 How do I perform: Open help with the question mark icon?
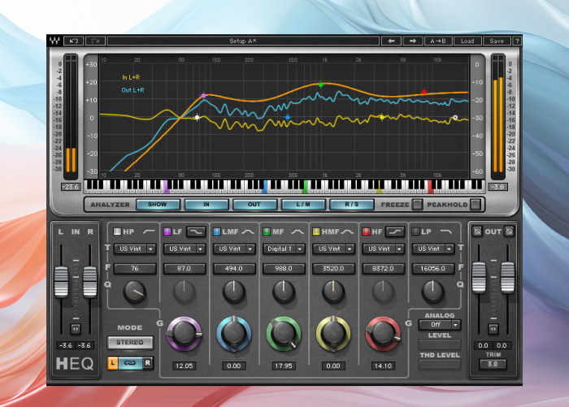pyautogui.click(x=517, y=41)
